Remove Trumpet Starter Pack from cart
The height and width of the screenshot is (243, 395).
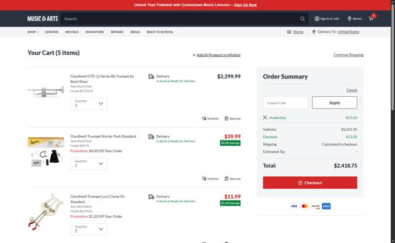(x=233, y=178)
